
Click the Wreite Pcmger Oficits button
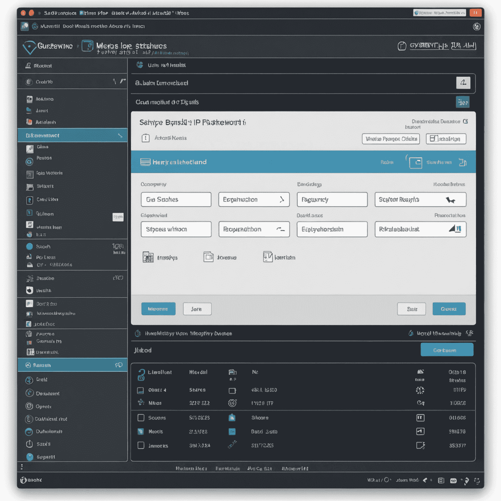391,139
